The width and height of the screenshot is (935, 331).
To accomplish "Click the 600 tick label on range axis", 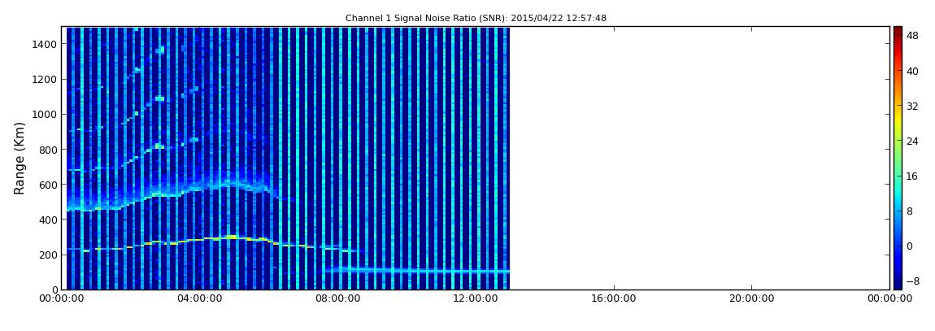I will (x=48, y=185).
